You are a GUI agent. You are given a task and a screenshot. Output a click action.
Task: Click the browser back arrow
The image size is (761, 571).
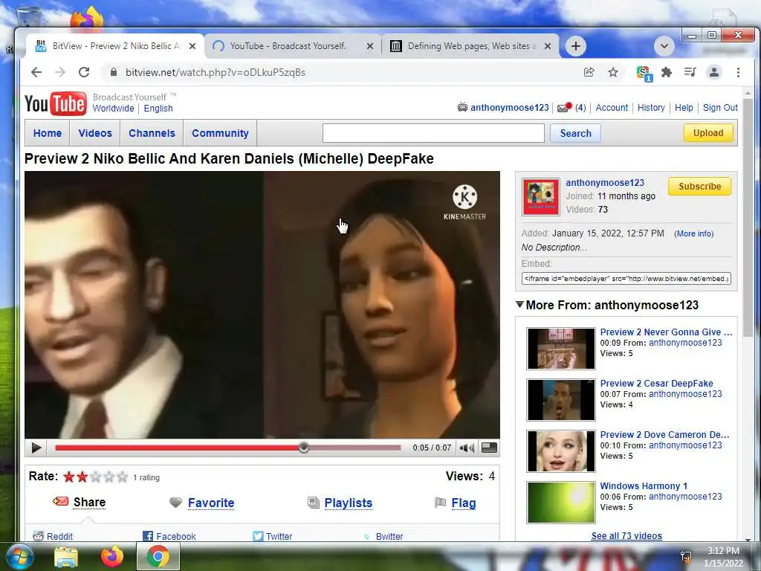(36, 72)
